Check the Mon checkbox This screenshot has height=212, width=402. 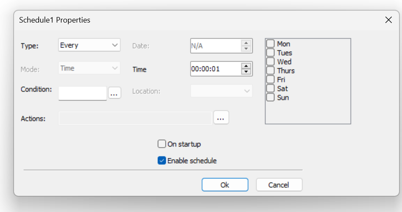(270, 43)
